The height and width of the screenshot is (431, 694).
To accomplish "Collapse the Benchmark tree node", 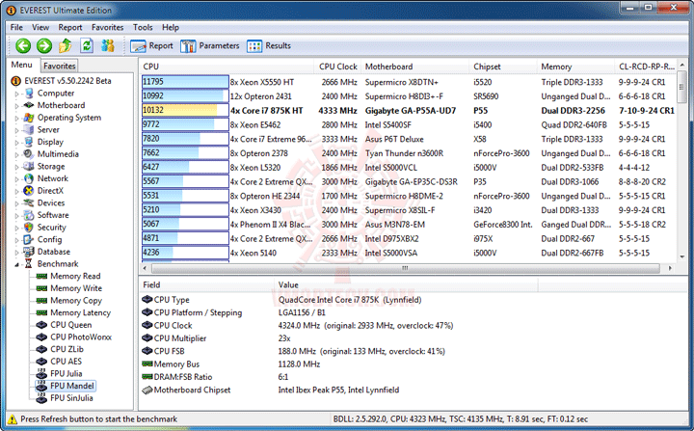I will (x=16, y=264).
